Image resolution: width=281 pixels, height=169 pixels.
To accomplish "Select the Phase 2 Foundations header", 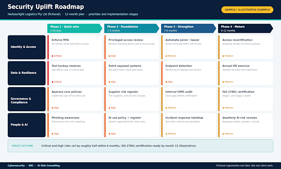I will coord(132,29).
